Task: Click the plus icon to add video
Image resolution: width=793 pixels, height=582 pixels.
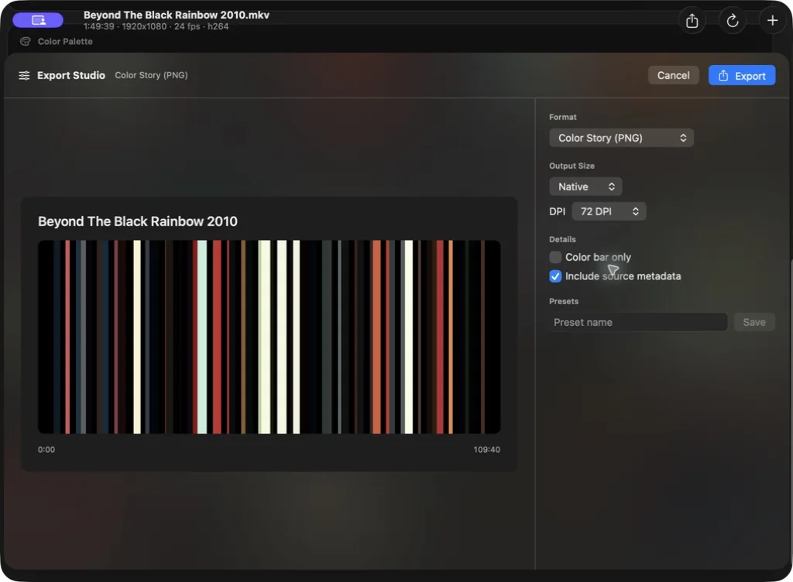Action: click(772, 21)
